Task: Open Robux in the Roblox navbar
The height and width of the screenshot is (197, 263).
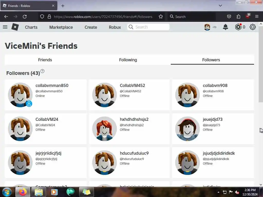Action: pos(115,27)
